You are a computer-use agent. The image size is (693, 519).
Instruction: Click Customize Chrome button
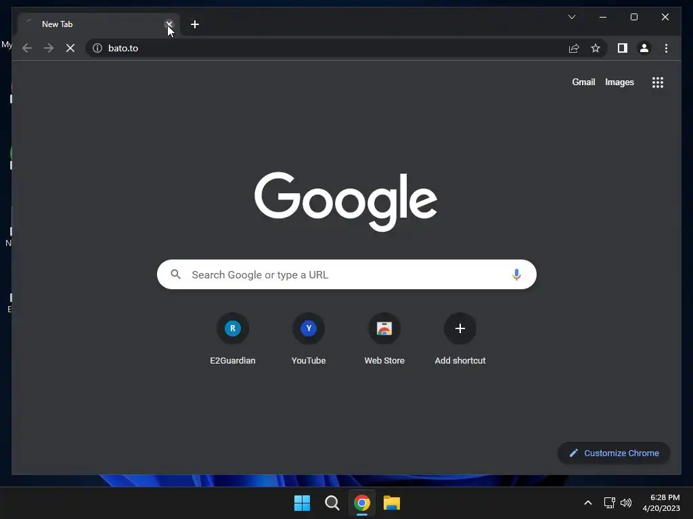(x=614, y=453)
